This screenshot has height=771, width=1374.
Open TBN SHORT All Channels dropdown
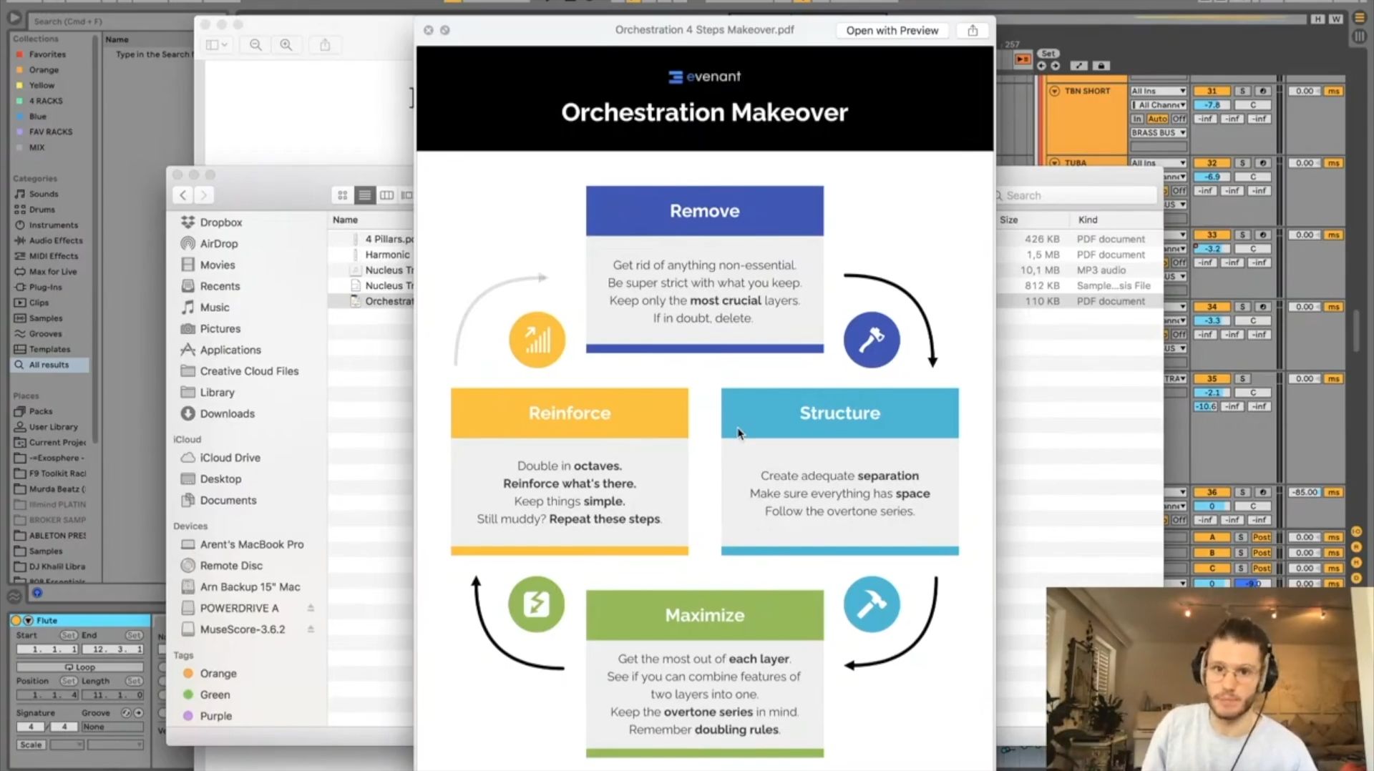click(x=1159, y=105)
